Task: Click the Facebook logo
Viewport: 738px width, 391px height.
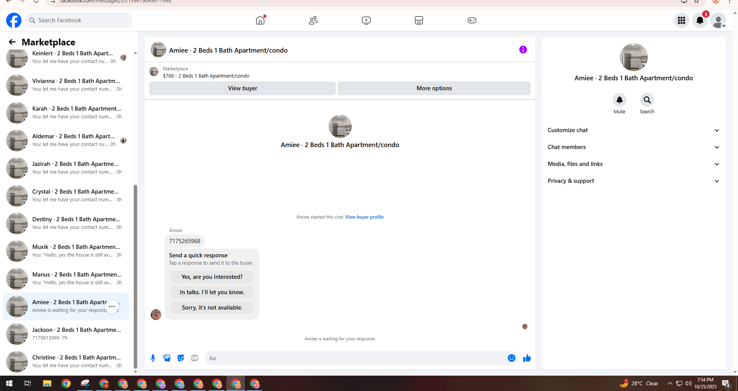Action: click(x=14, y=20)
